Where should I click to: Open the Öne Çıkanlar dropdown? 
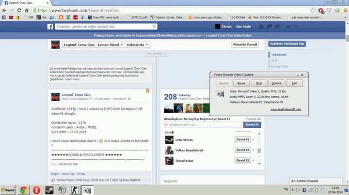tap(156, 53)
